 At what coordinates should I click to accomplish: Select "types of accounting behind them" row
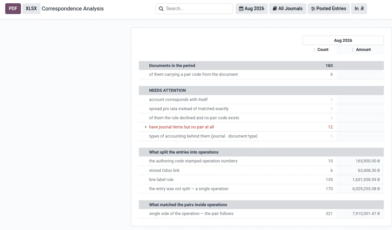click(x=261, y=136)
